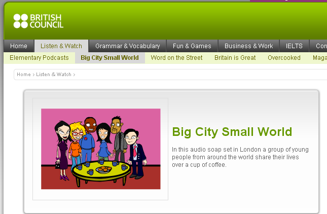Click the British Council logo
Viewport: 327px width, 214px height.
[39, 21]
